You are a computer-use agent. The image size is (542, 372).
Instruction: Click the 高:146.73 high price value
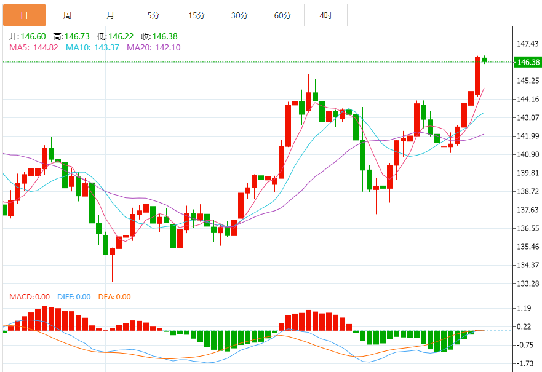point(71,37)
